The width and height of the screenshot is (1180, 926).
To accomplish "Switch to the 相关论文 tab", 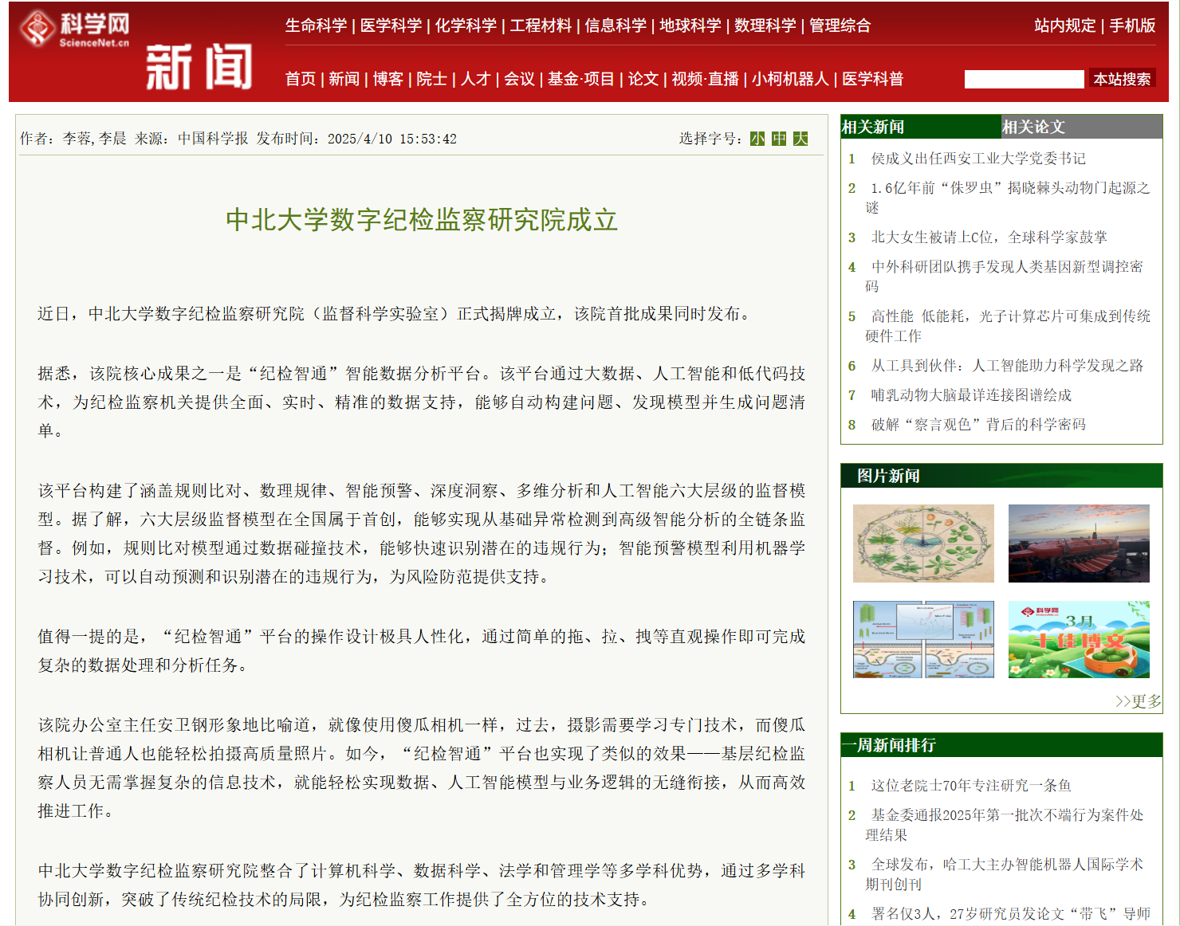I will point(1033,127).
